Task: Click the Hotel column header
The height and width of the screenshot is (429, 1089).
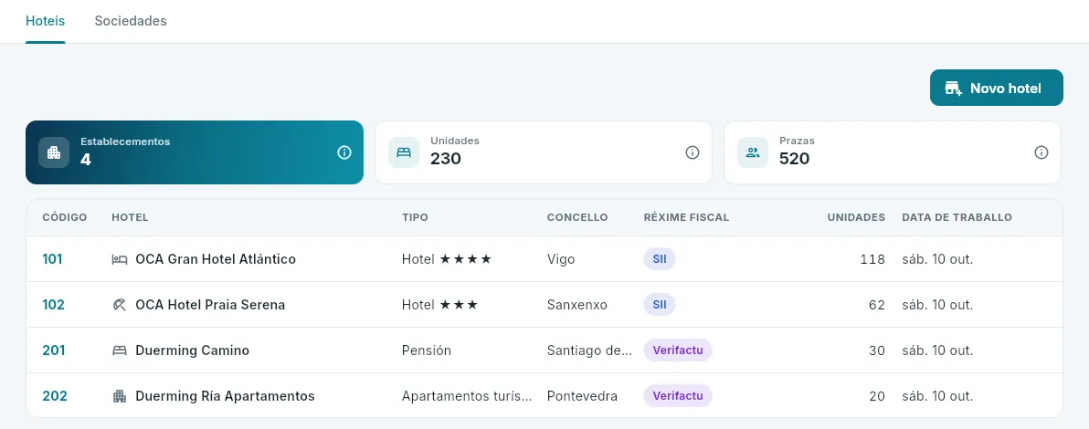Action: pyautogui.click(x=130, y=218)
